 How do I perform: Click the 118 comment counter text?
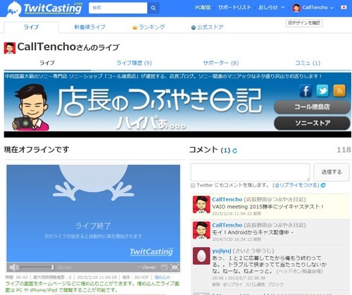point(344,150)
